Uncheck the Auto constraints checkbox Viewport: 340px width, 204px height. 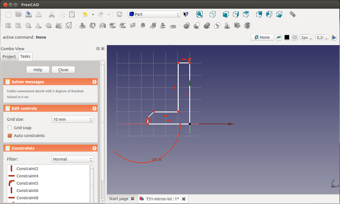[x=10, y=136]
